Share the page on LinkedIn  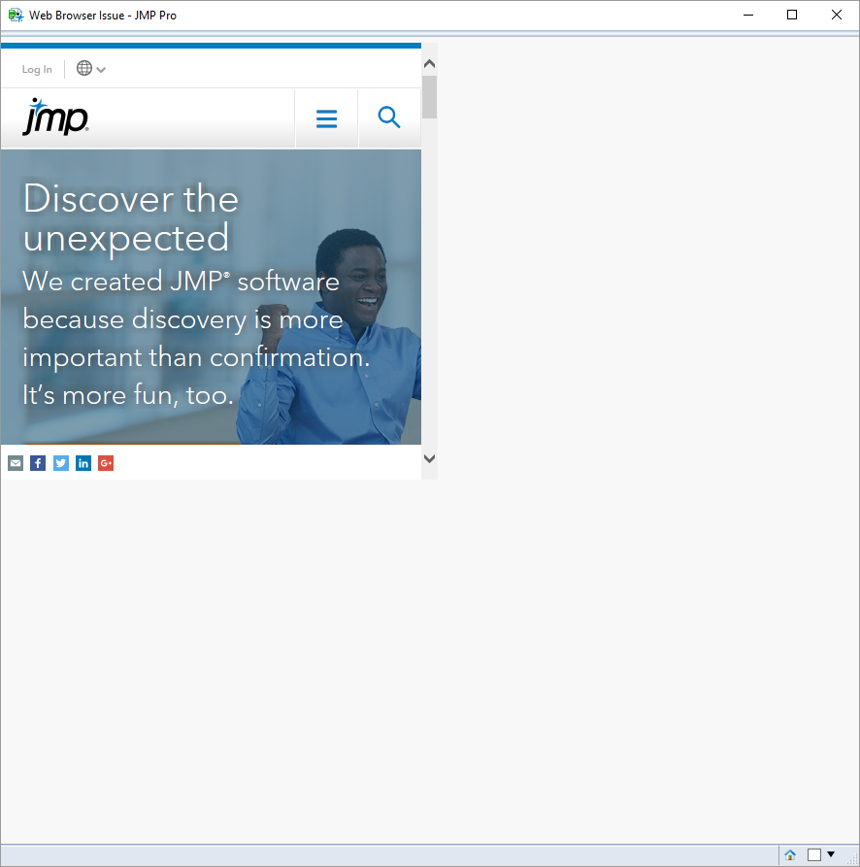83,463
